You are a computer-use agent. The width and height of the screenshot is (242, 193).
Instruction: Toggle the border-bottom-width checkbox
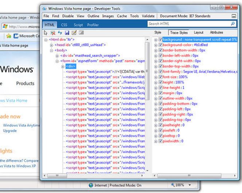pyautogui.click(x=160, y=50)
